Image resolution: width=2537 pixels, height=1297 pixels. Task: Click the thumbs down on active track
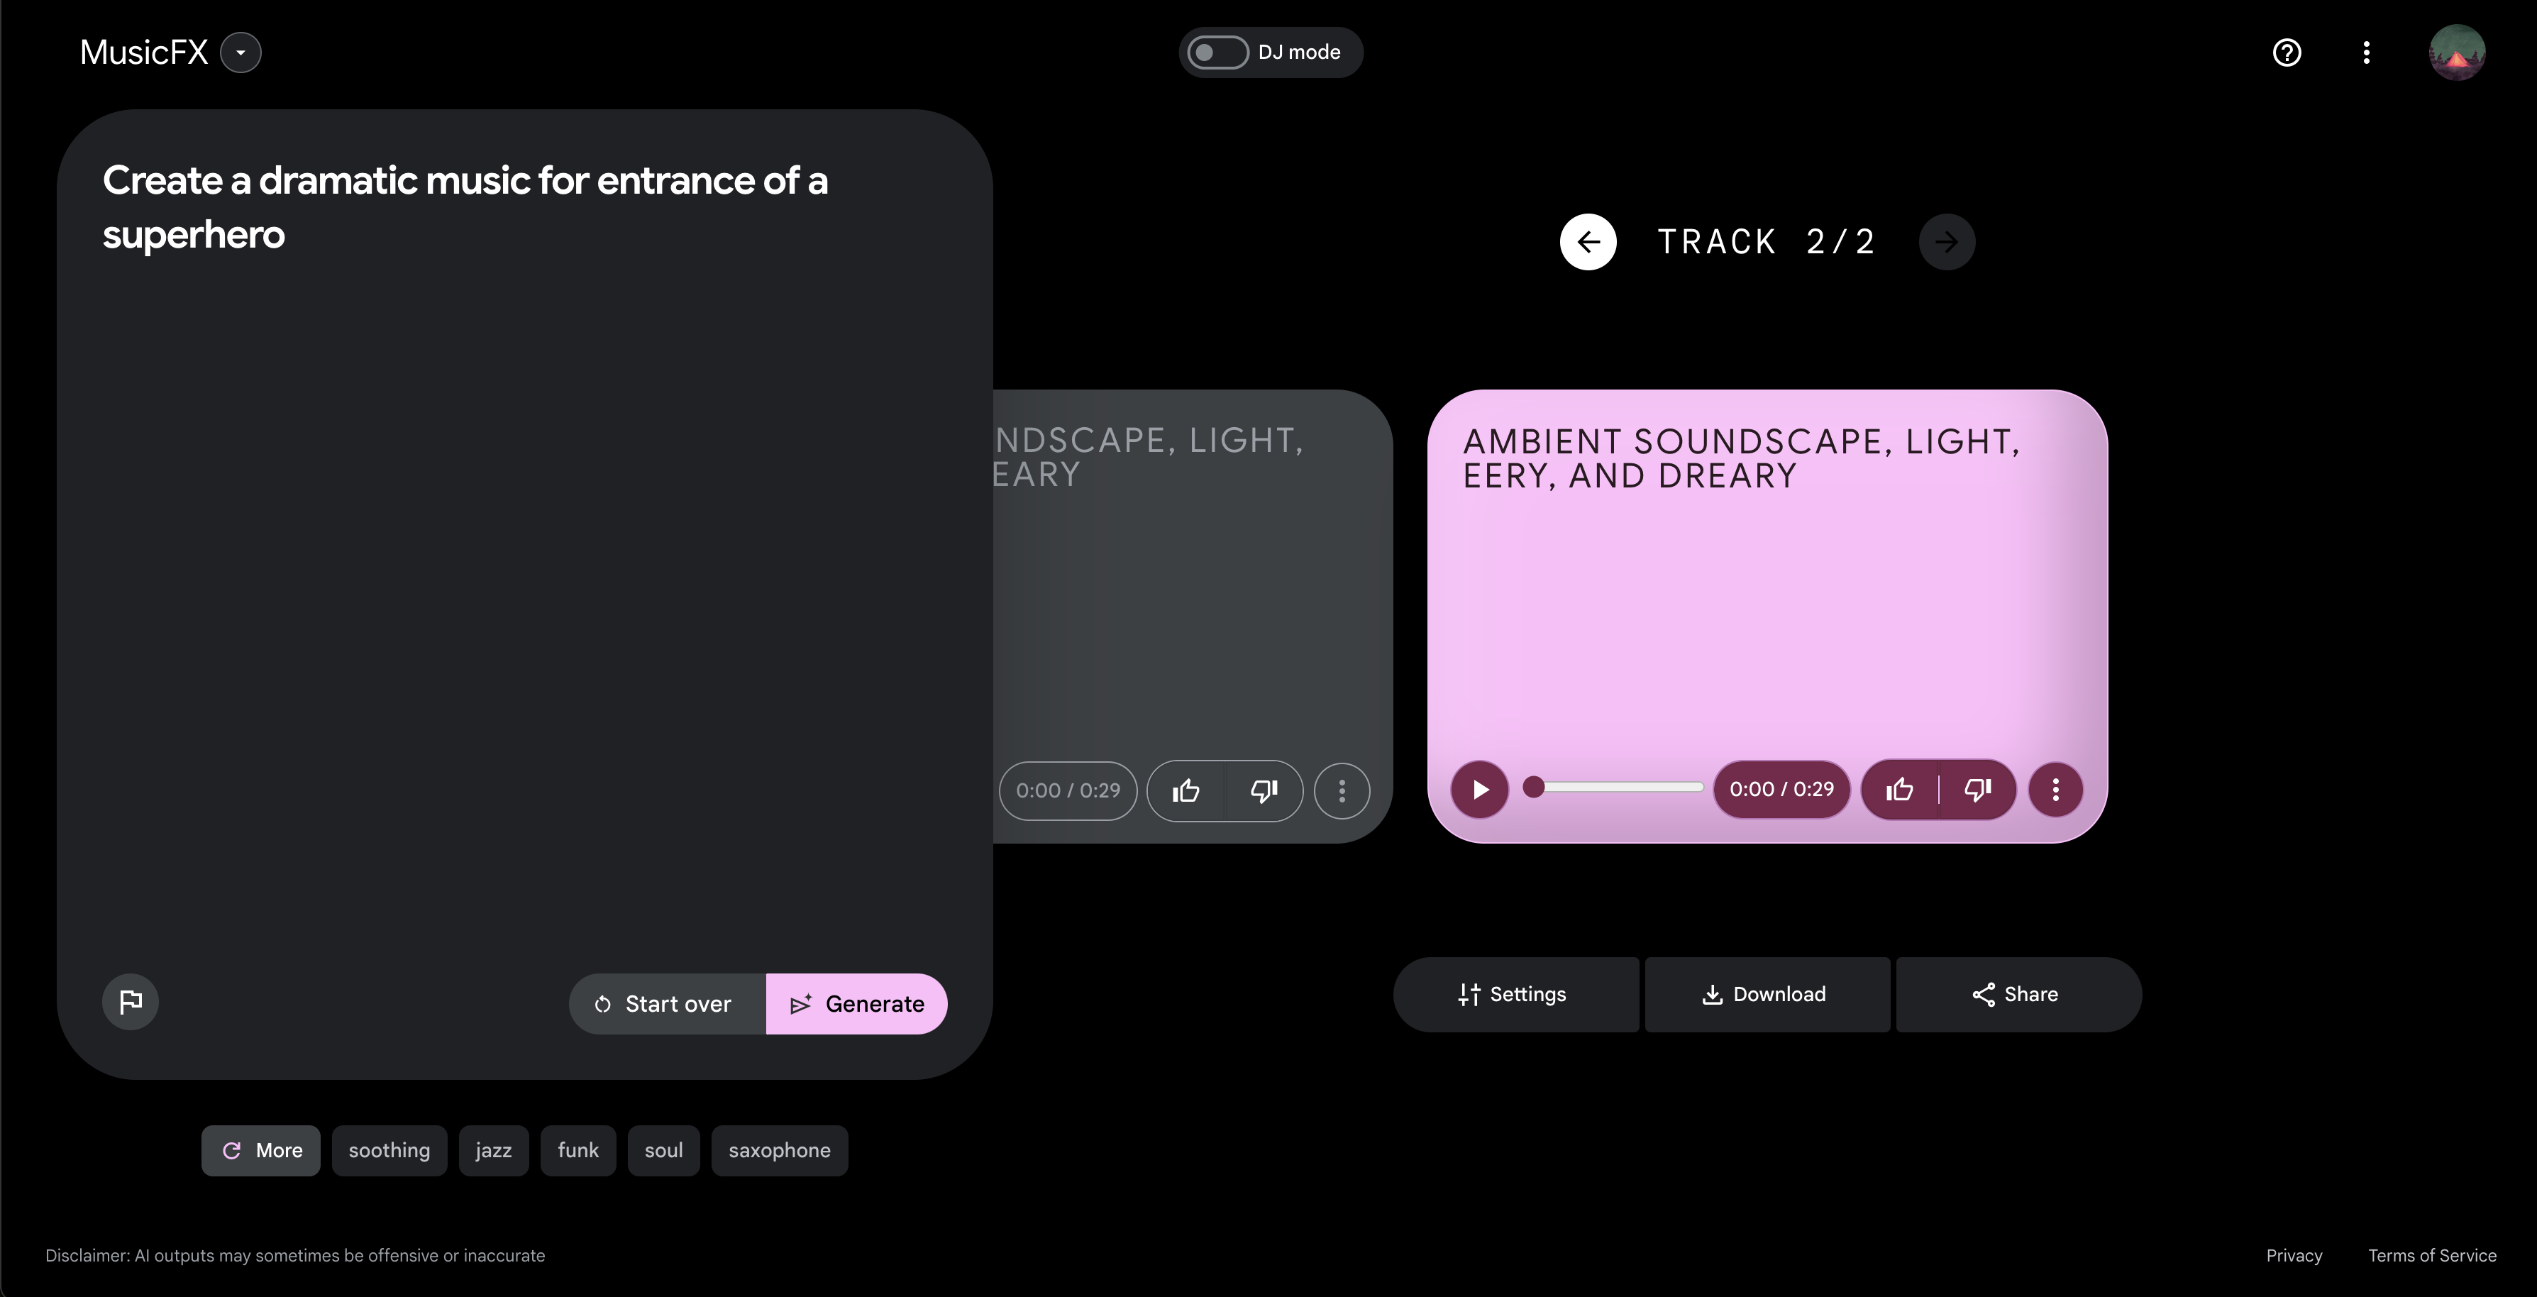click(1978, 789)
